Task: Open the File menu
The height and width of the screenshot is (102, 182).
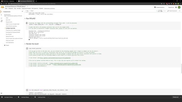Action: 6,8
